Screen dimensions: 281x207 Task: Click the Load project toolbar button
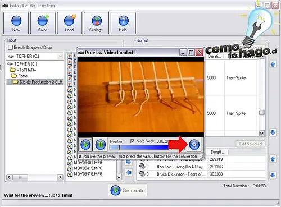pyautogui.click(x=70, y=23)
